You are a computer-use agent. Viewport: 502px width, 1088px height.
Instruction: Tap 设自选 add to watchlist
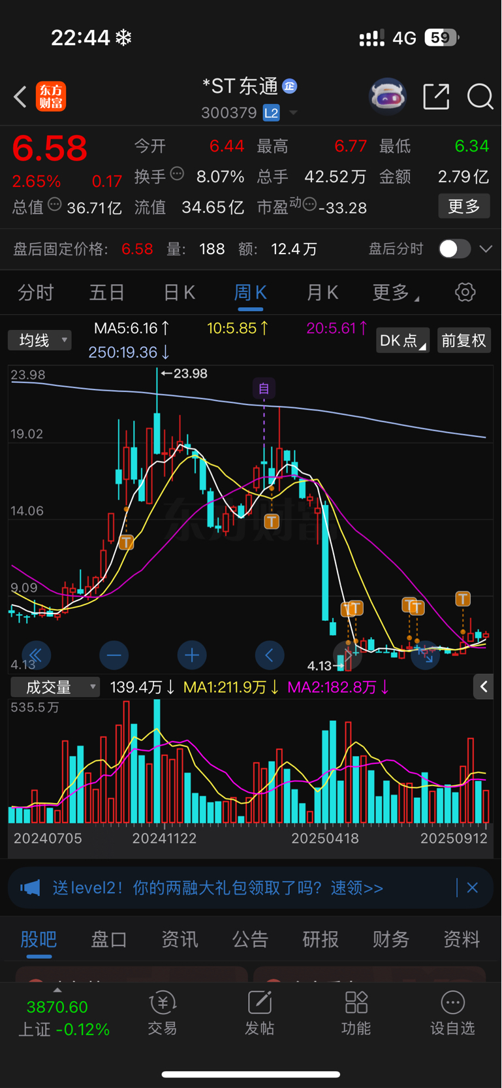[452, 1013]
